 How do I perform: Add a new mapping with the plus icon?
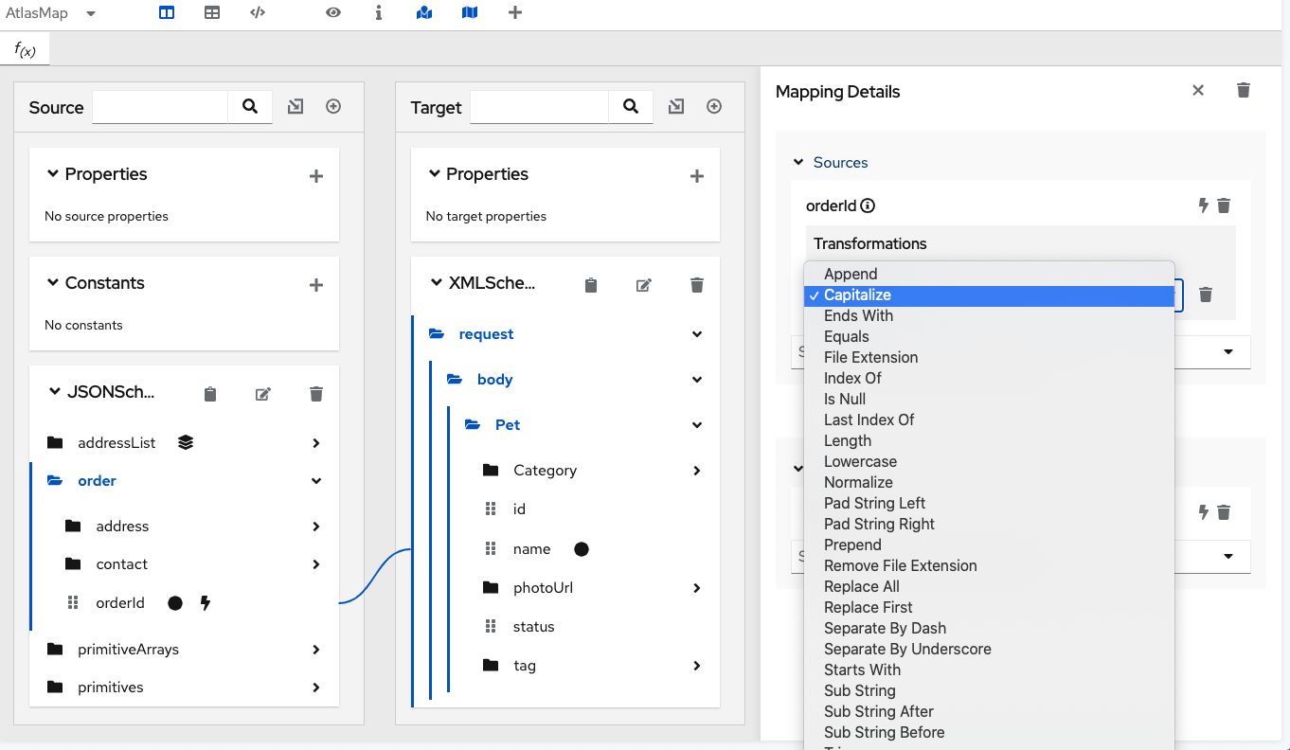[514, 12]
